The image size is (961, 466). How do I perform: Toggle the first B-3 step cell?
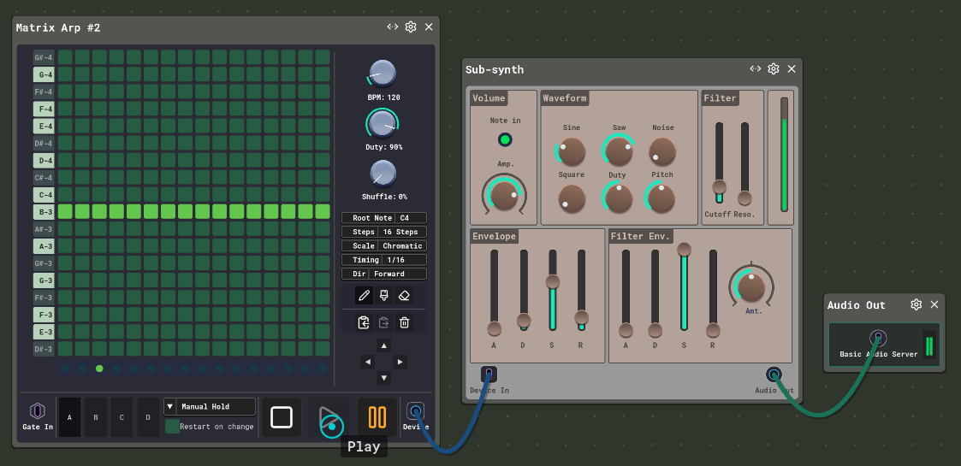click(66, 212)
